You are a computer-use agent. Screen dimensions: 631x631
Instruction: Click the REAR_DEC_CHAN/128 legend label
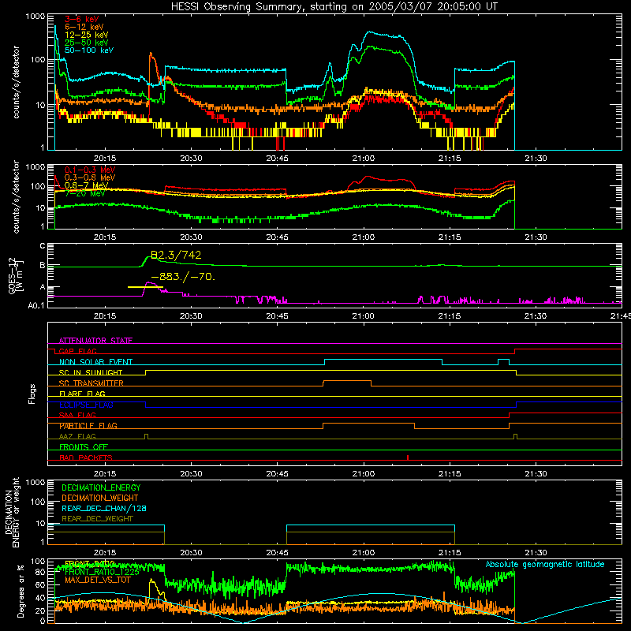pos(104,508)
